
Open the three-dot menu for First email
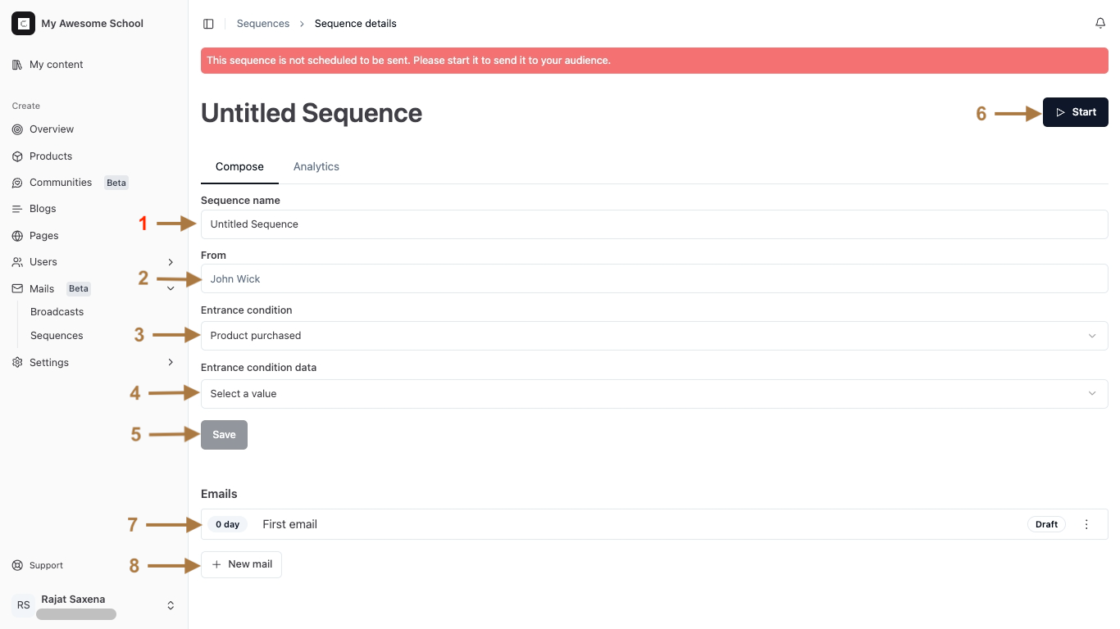[x=1086, y=524]
